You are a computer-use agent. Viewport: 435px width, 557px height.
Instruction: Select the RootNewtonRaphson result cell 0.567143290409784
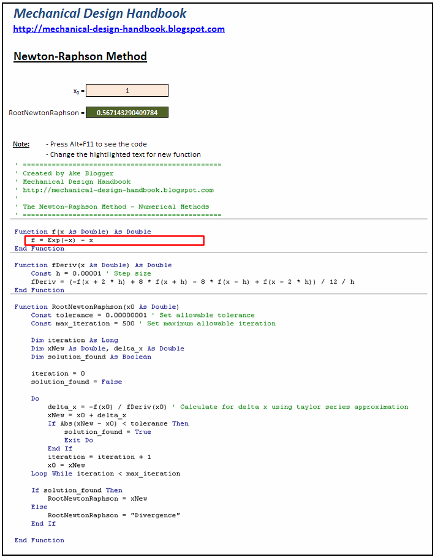[x=127, y=113]
